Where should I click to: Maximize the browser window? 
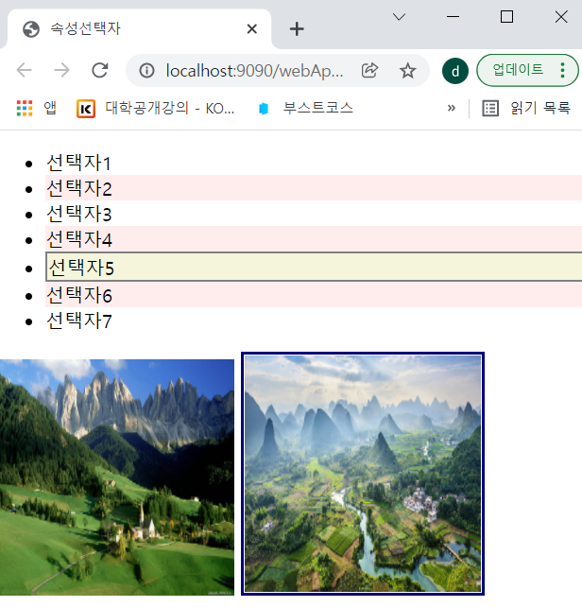(x=507, y=17)
